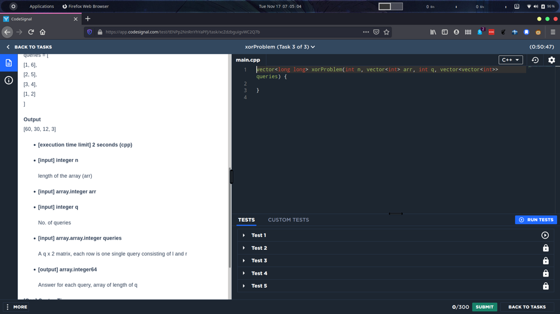Click the lock icon on Test 5

tap(545, 286)
